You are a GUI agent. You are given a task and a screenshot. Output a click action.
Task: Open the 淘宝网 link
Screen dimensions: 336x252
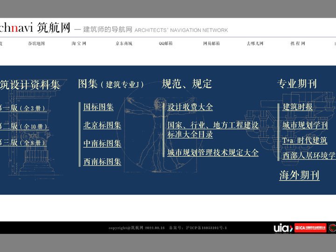coord(79,43)
